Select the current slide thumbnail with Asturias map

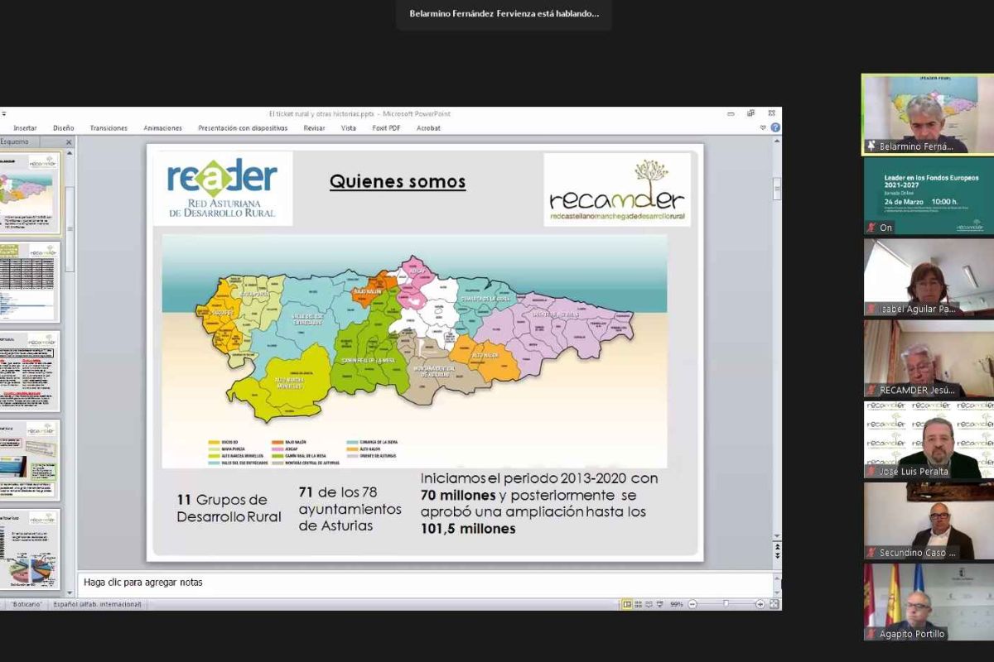click(x=30, y=194)
